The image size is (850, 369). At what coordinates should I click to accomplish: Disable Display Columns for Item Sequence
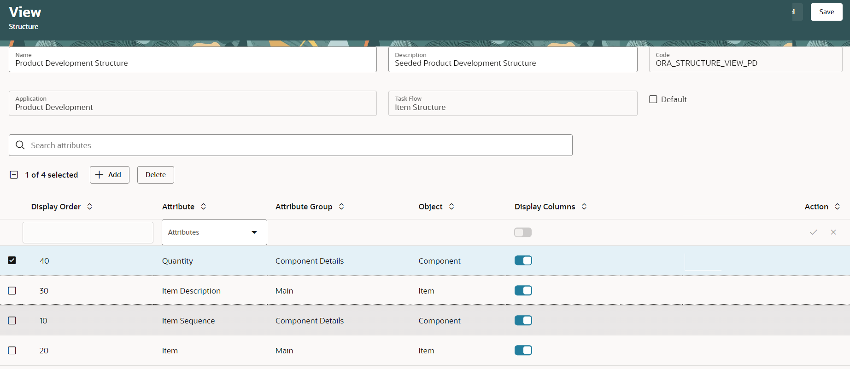(x=523, y=320)
